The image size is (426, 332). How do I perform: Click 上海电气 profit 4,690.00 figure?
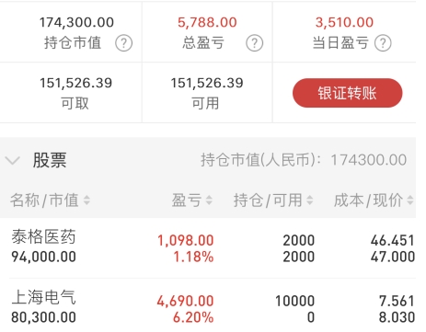coord(186,302)
